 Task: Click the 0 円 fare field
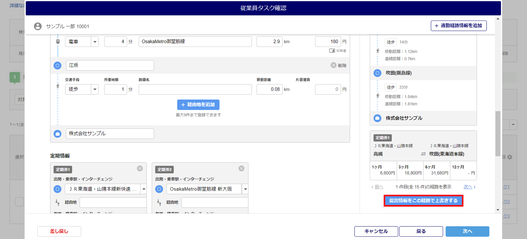coord(328,89)
